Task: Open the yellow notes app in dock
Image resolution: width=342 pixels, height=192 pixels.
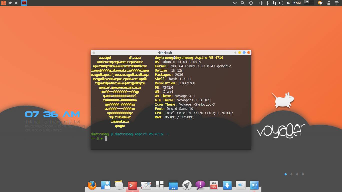Action: 119,185
